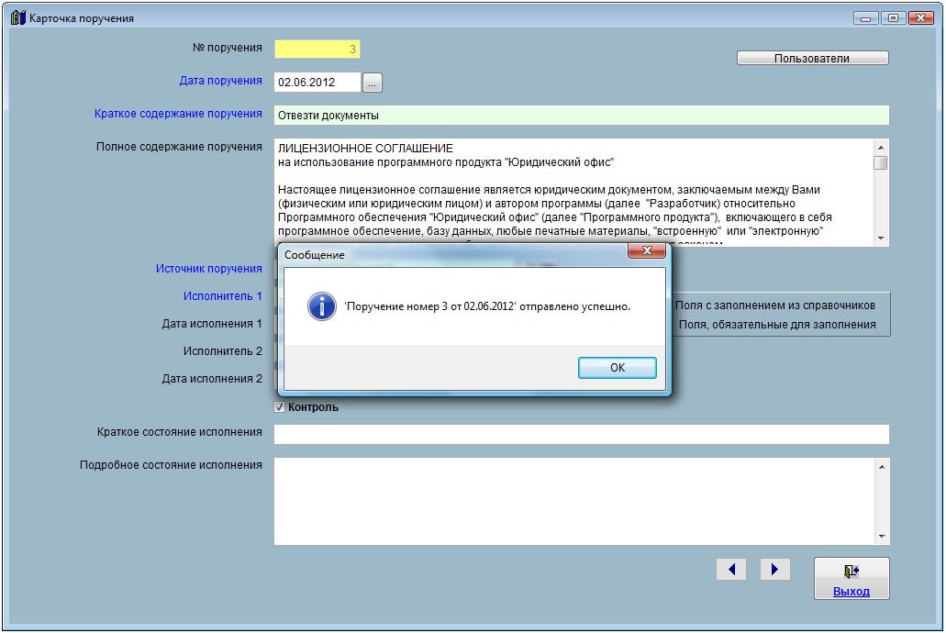Maximize the Карточка поручения window
This screenshot has width=946, height=633.
[893, 18]
